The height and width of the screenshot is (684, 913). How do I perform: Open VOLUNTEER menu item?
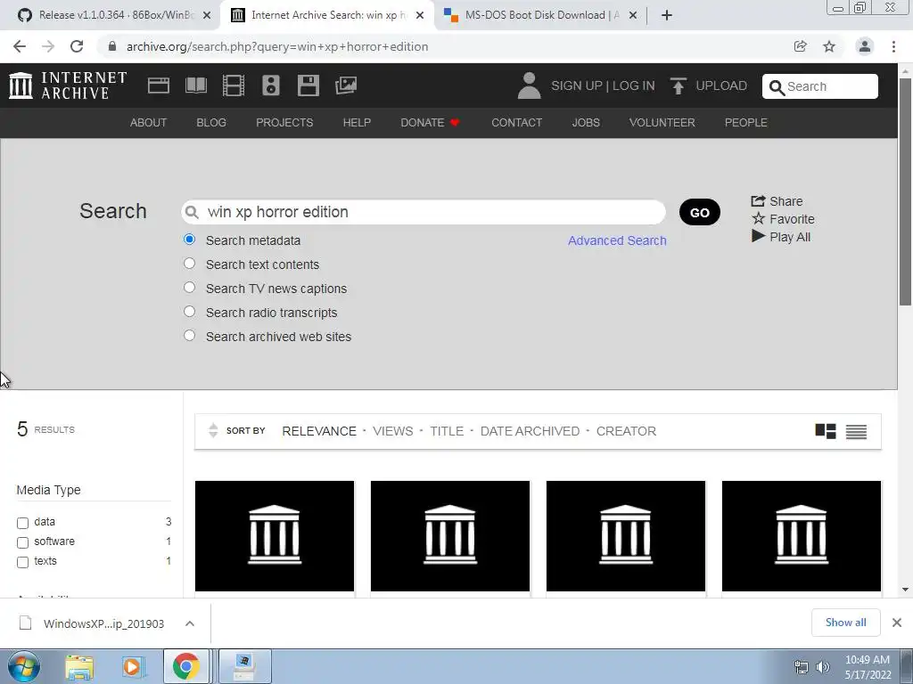662,123
